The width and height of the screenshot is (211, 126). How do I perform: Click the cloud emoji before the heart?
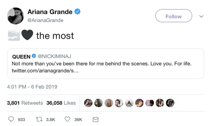click(x=14, y=35)
